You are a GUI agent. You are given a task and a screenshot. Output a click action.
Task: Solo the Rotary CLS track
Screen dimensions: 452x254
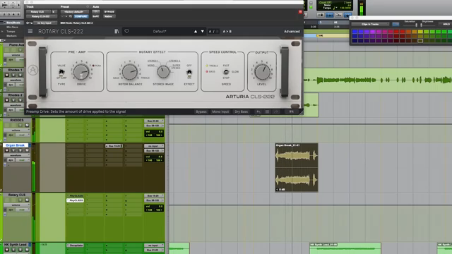(x=20, y=200)
